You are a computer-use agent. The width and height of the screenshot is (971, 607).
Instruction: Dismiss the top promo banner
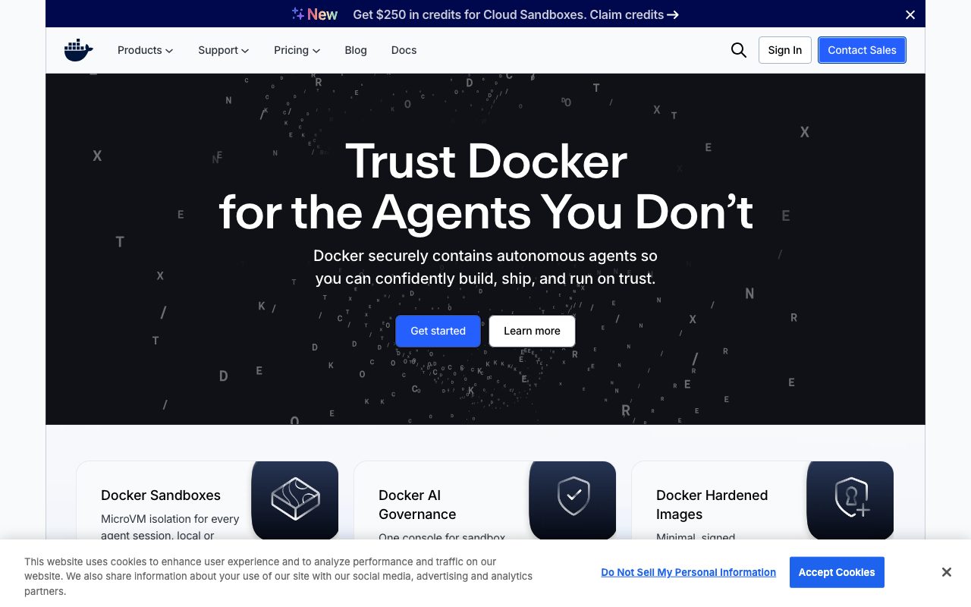tap(910, 14)
